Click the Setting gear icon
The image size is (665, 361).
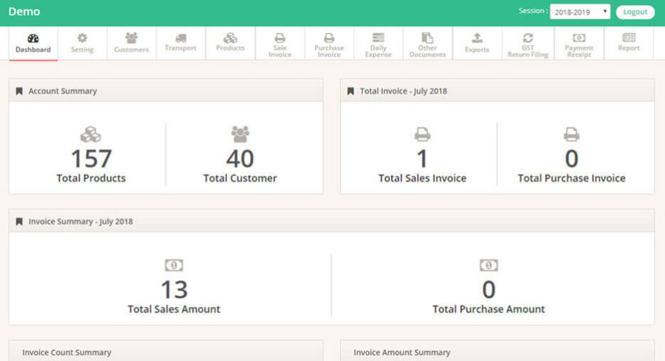pos(82,38)
